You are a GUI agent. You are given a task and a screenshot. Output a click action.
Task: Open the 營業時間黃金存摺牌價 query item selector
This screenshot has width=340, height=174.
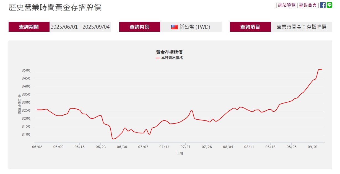coord(301,27)
